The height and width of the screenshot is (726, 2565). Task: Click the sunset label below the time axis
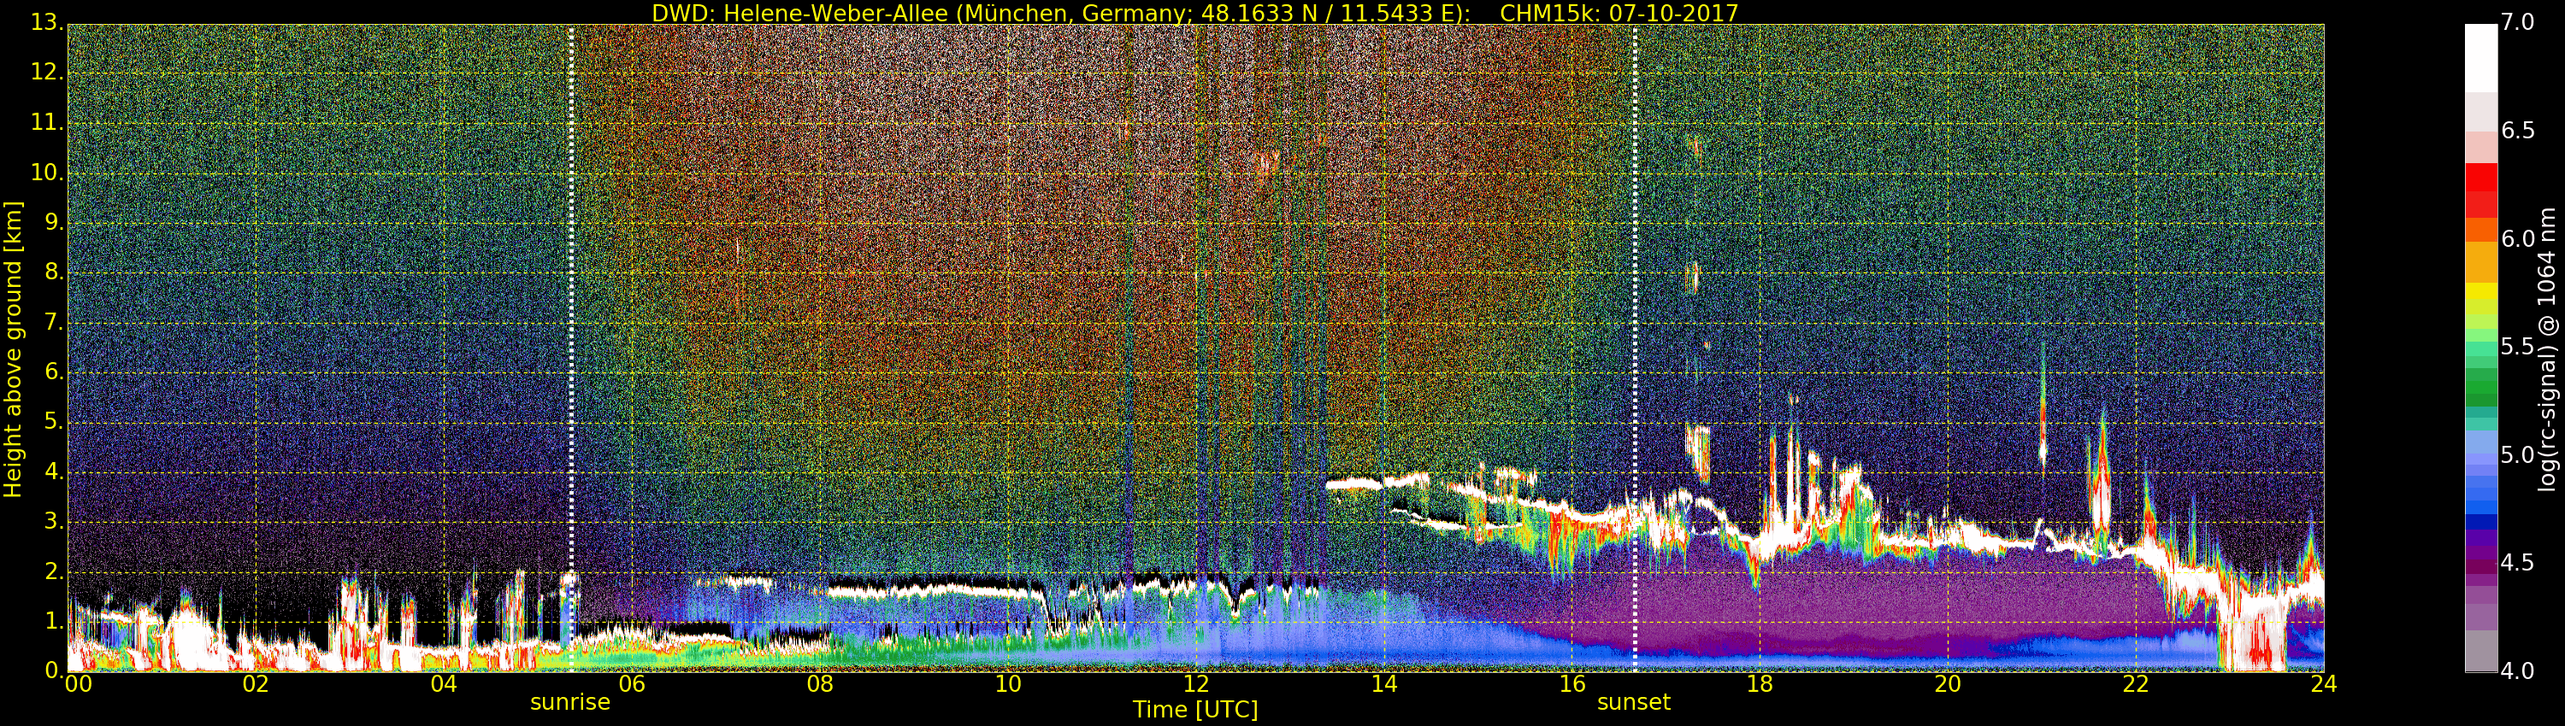pos(1633,702)
